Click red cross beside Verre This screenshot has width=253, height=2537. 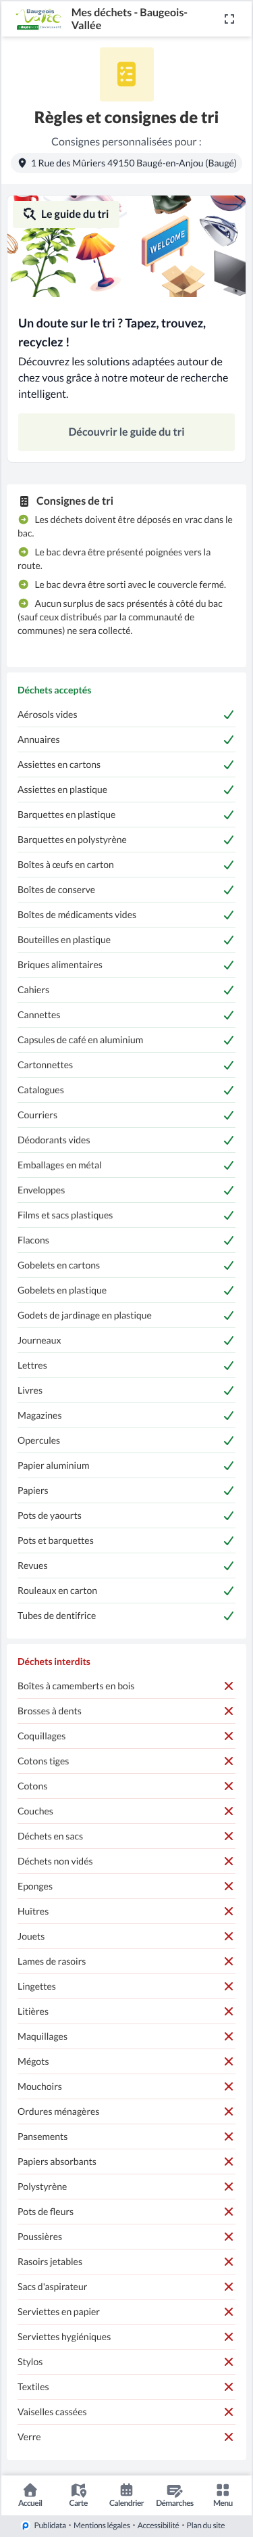pyautogui.click(x=229, y=2437)
